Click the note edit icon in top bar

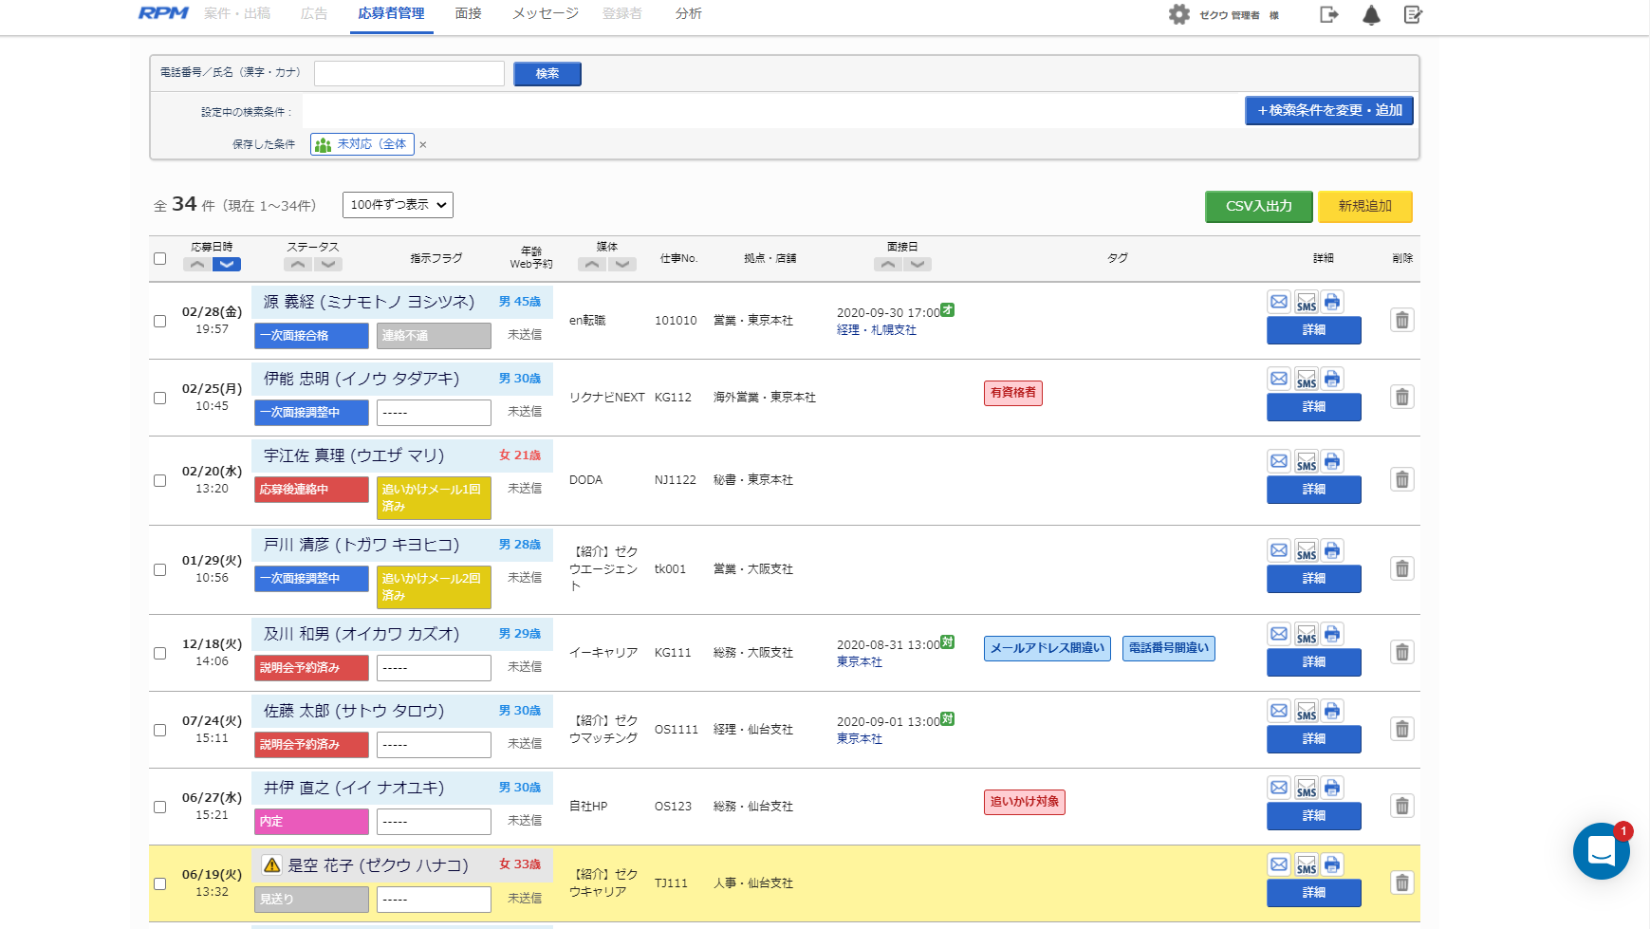tap(1413, 14)
